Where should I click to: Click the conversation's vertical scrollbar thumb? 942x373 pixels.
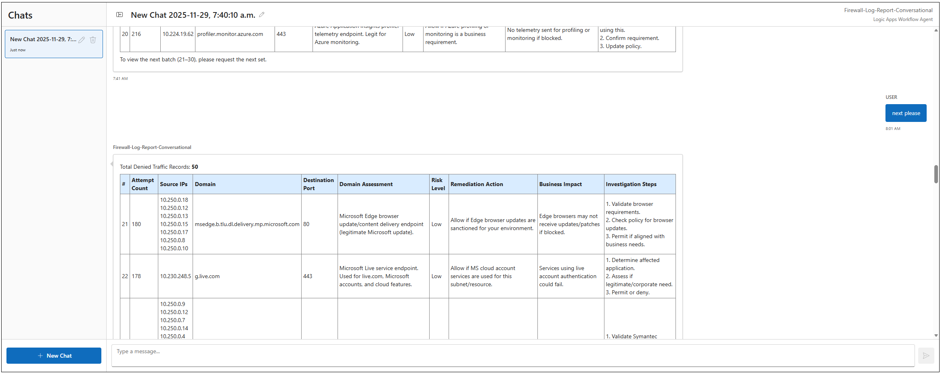click(x=936, y=174)
